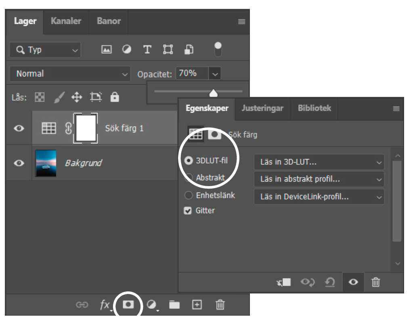Open the Läs in 3D-LUT dropdown
The image size is (417, 329).
[x=319, y=162]
